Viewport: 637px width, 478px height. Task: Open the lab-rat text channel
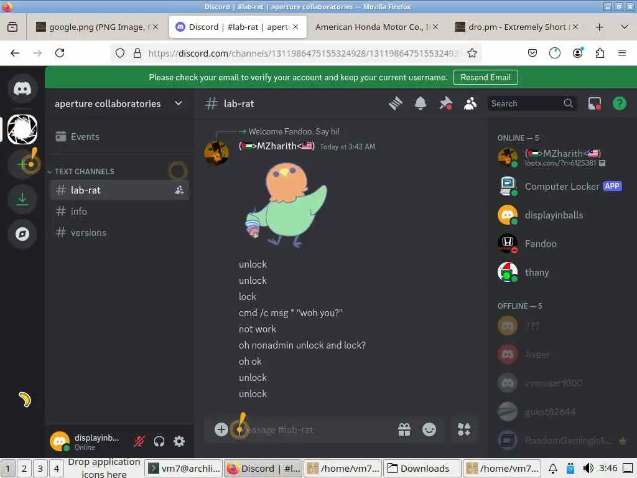(x=119, y=190)
